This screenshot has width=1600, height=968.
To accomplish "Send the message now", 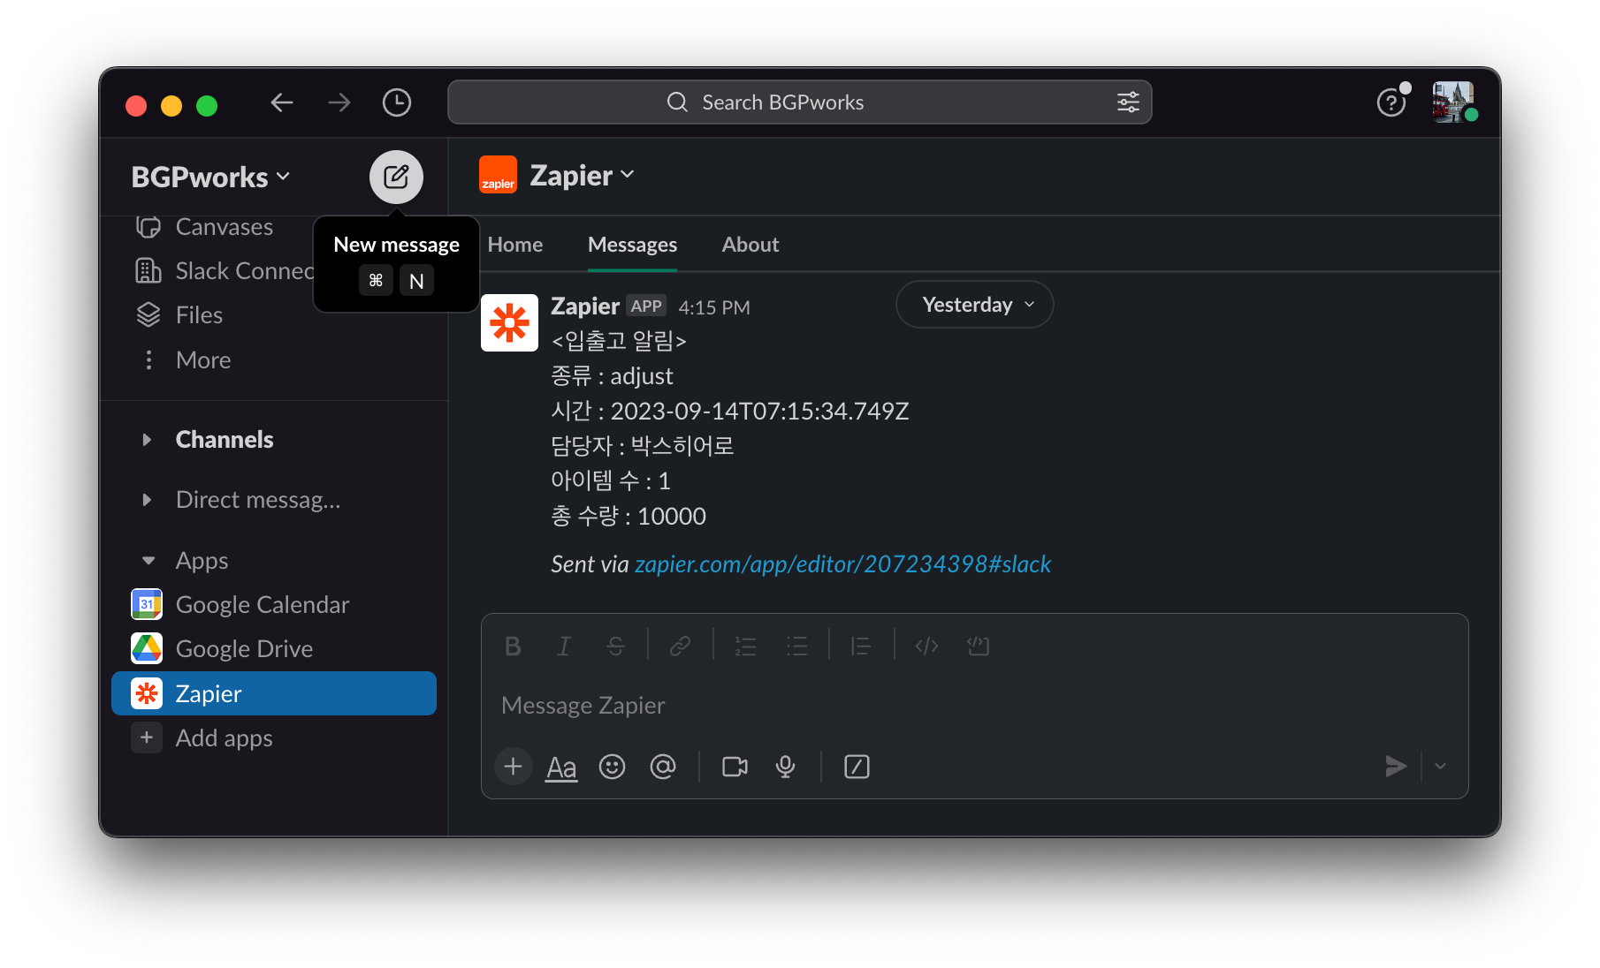I will (x=1395, y=767).
